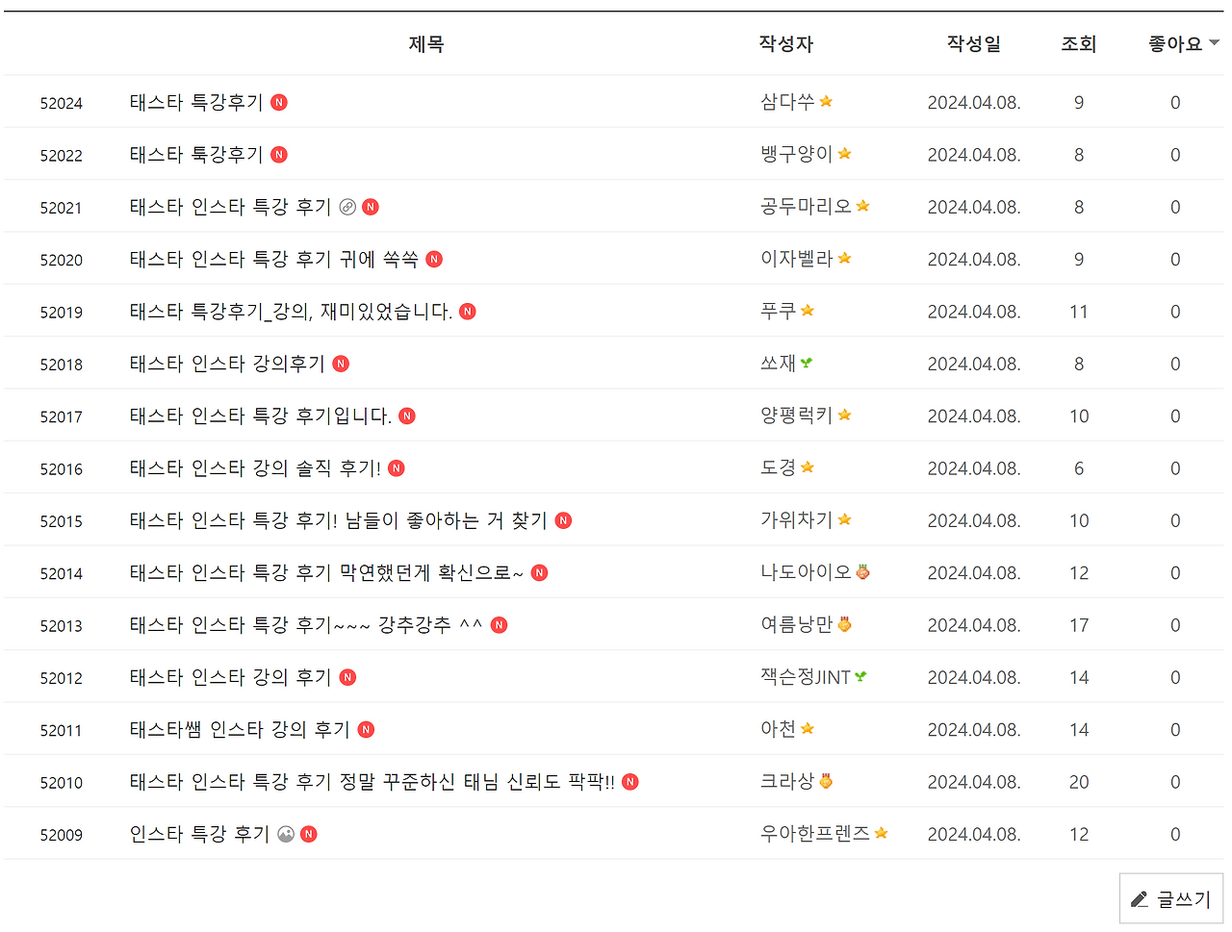Click the 조회 column header
Viewport: 1232px width, 932px height.
[x=1078, y=43]
